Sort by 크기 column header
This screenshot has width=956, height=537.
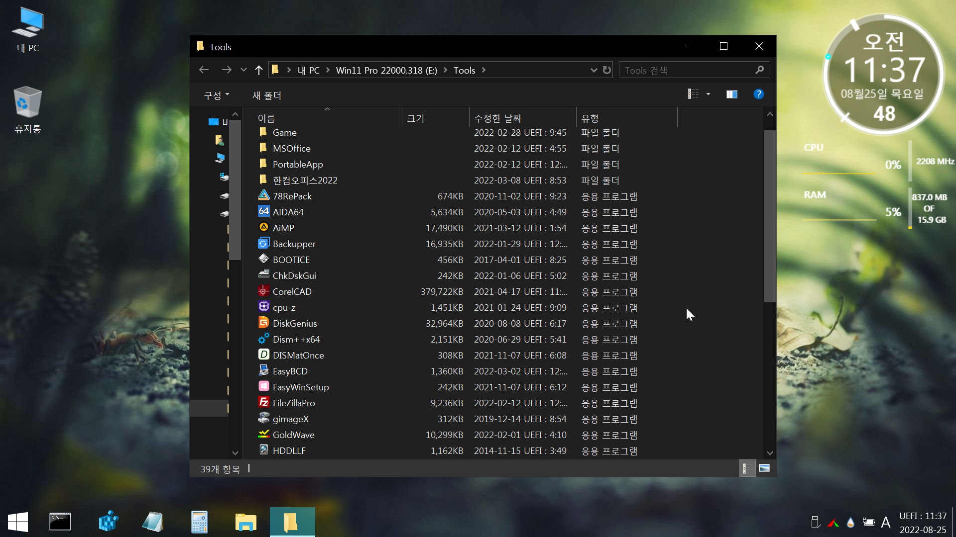coord(436,118)
